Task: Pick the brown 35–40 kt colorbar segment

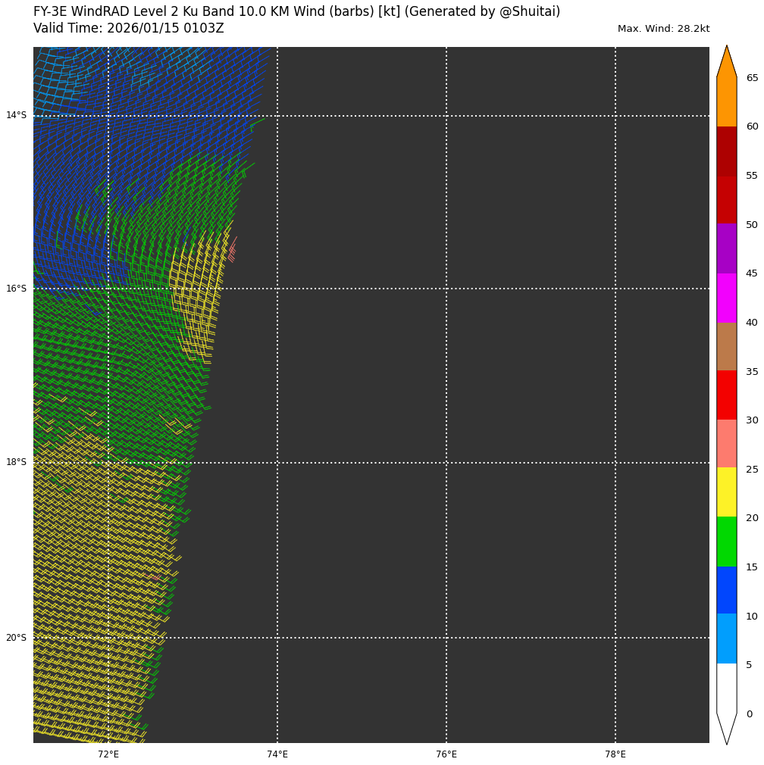Action: click(x=726, y=346)
